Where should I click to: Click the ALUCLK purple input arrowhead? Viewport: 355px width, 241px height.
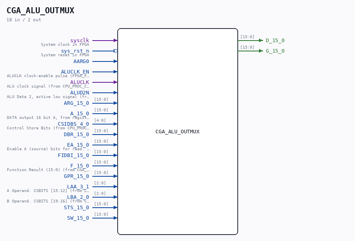pos(116,82)
